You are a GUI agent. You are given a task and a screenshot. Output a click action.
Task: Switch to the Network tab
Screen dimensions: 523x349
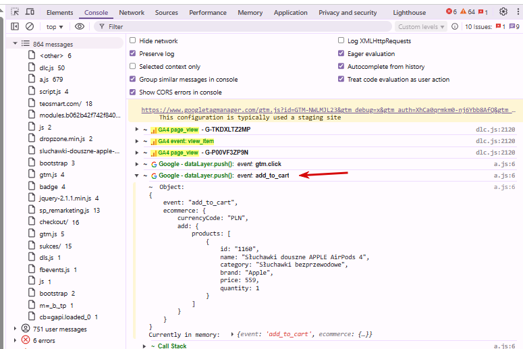pyautogui.click(x=132, y=12)
